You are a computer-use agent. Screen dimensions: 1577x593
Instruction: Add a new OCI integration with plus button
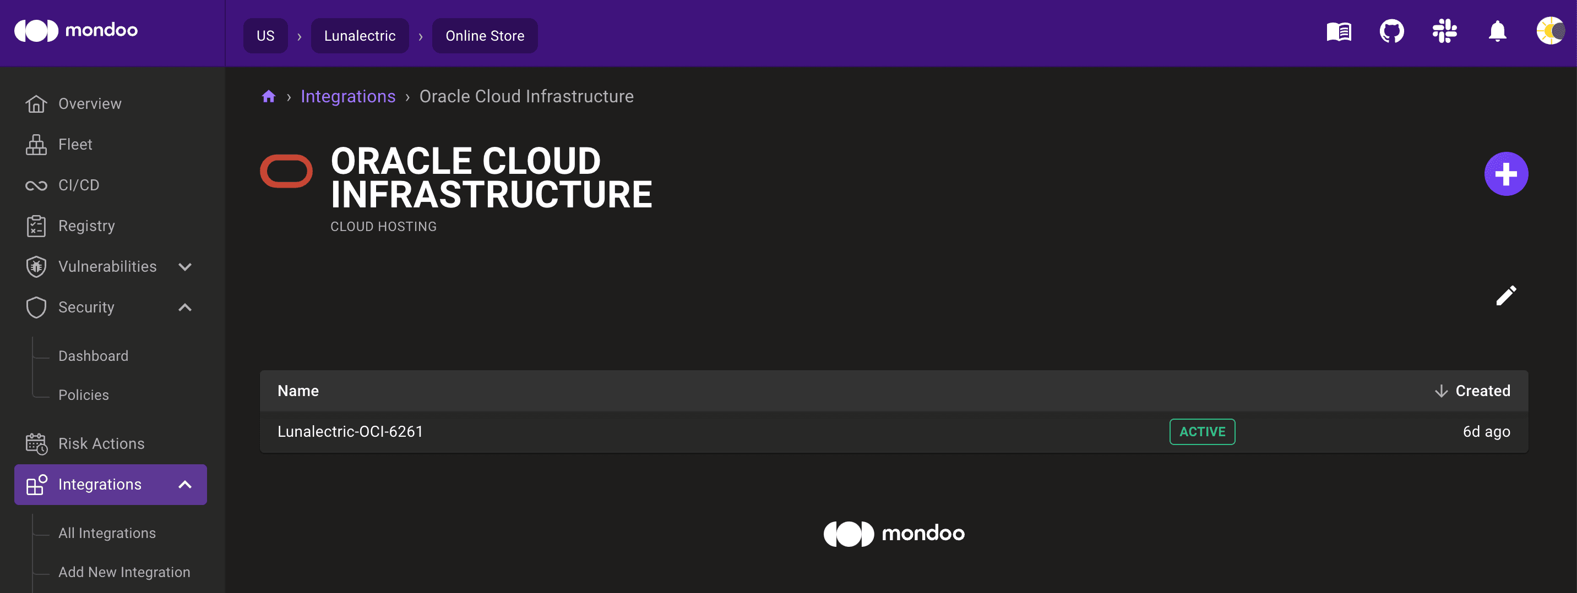coord(1505,174)
